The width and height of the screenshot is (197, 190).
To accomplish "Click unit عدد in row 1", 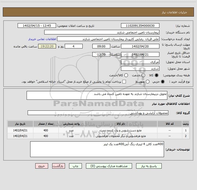I will 71,130.
